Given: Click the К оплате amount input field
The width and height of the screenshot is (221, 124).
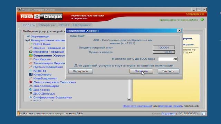Looking at the screenshot, I should click(x=168, y=59).
